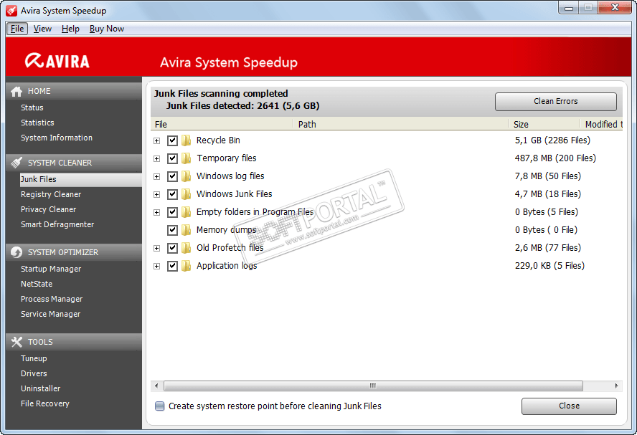Click the Windows Junk Files folder icon
Image resolution: width=637 pixels, height=435 pixels.
tap(186, 194)
